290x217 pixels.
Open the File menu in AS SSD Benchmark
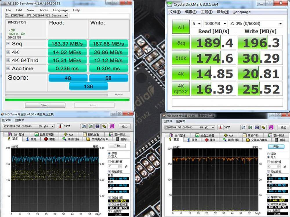point(8,10)
